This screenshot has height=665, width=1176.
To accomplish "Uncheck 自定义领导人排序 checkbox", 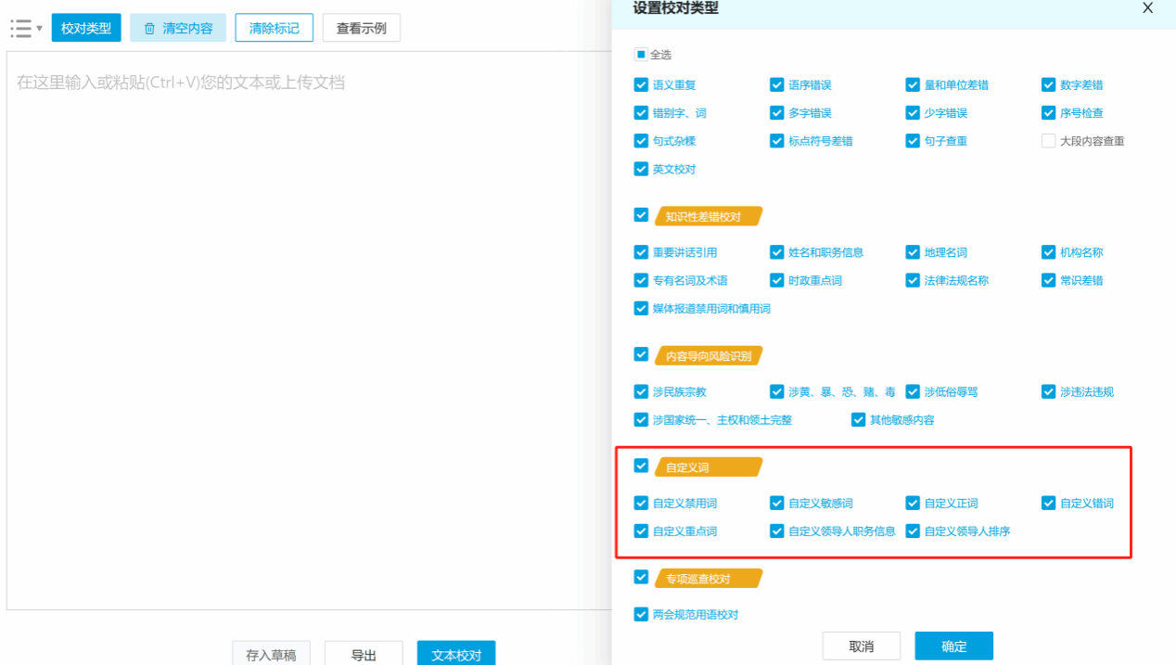I will pos(913,531).
